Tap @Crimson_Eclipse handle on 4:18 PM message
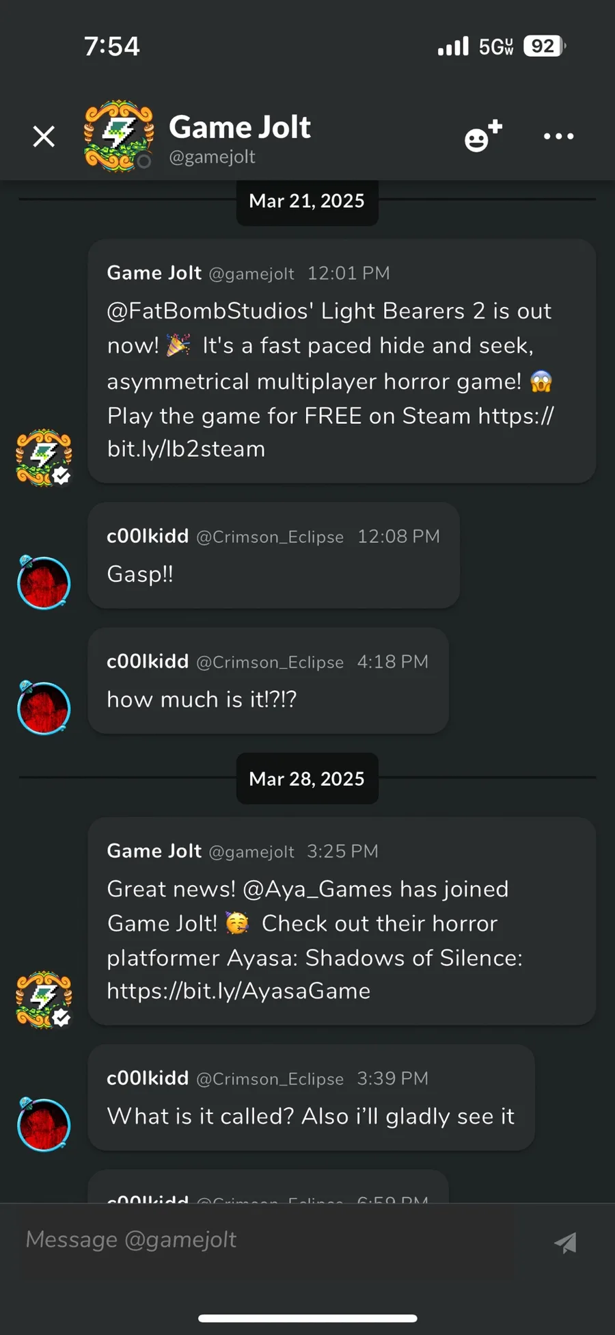615x1335 pixels. 270,662
